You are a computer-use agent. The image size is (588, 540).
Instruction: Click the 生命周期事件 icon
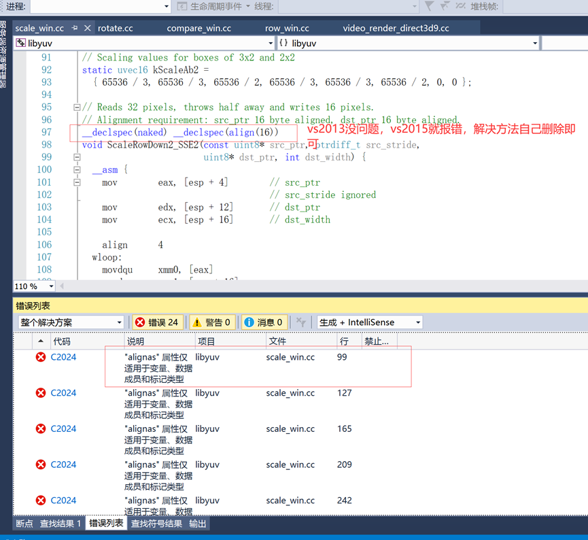[x=182, y=6]
